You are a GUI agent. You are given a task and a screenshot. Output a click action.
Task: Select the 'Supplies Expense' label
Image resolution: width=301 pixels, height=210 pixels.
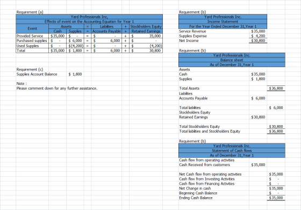point(193,36)
